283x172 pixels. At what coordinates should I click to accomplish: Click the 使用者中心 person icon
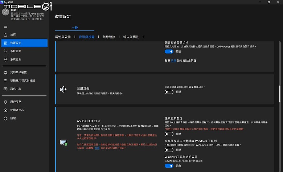(5, 110)
